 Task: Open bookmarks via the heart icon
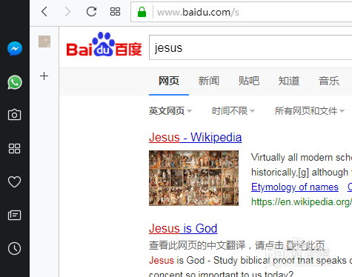(14, 182)
